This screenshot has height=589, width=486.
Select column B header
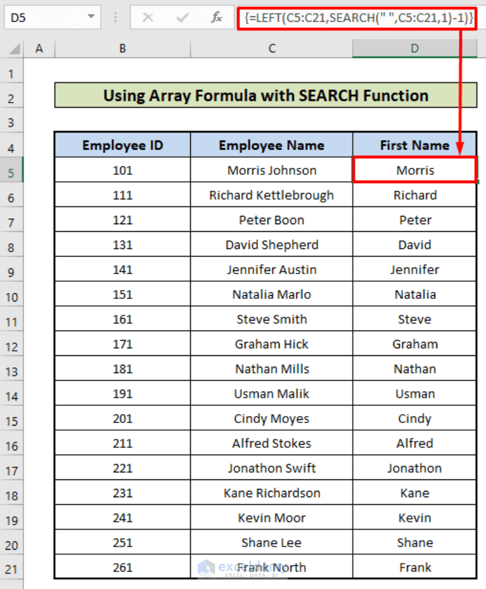(122, 49)
